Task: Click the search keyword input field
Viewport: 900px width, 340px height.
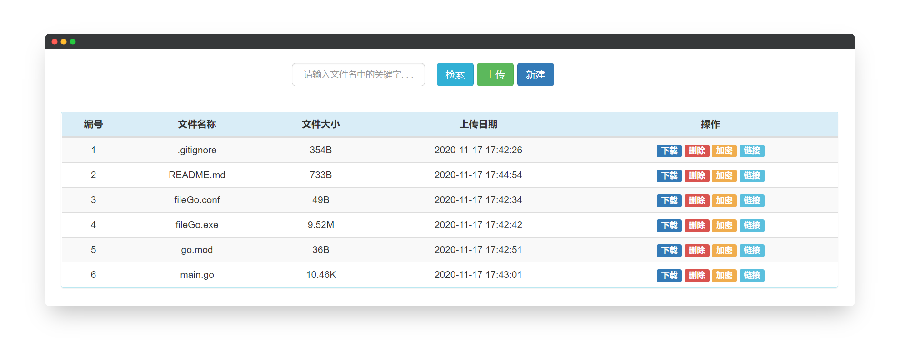Action: coord(358,74)
